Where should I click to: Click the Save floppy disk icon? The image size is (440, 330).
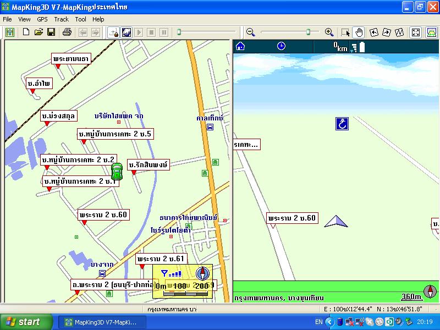[x=51, y=32]
